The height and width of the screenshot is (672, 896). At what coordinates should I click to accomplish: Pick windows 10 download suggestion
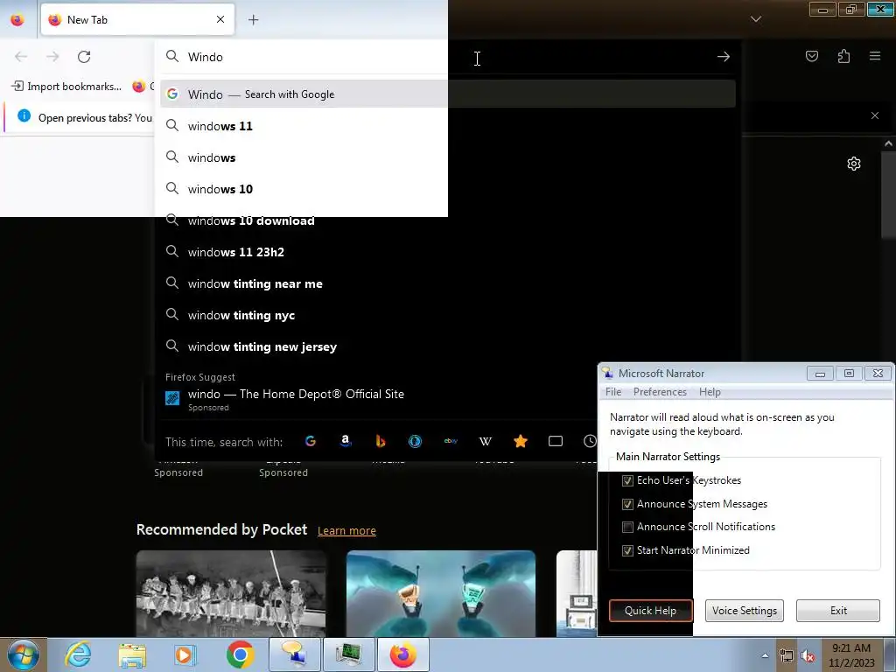click(448, 220)
